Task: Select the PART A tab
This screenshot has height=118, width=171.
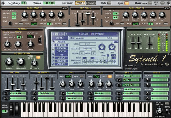Action: [x=80, y=3]
